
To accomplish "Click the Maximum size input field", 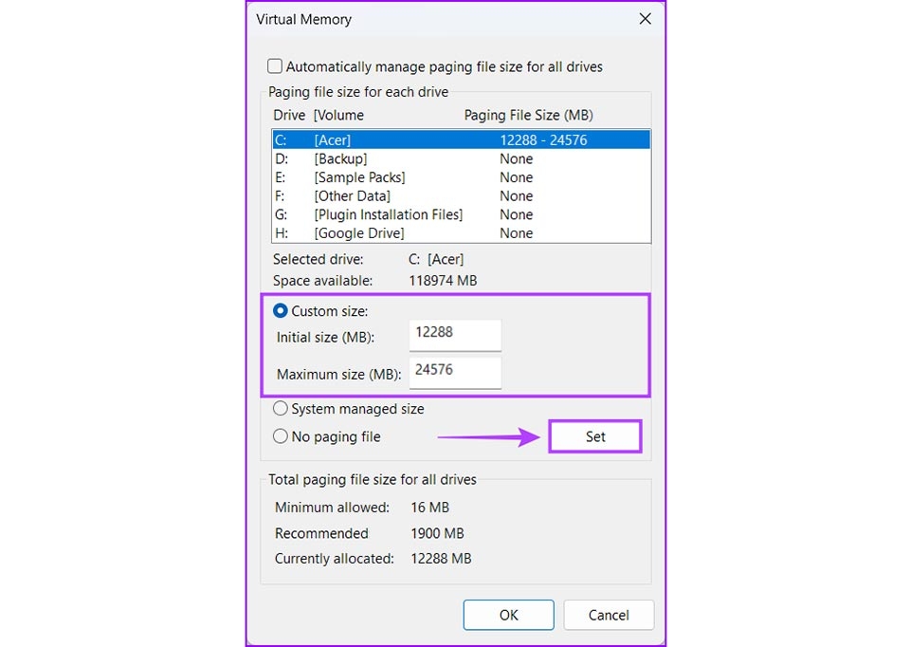I will click(x=455, y=372).
